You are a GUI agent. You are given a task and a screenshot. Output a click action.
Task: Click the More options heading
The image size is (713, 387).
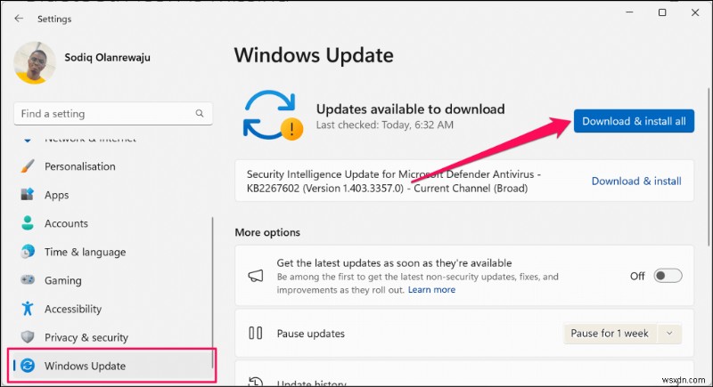[x=267, y=232]
